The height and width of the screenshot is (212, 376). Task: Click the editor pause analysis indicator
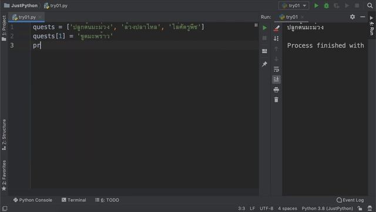(x=256, y=25)
